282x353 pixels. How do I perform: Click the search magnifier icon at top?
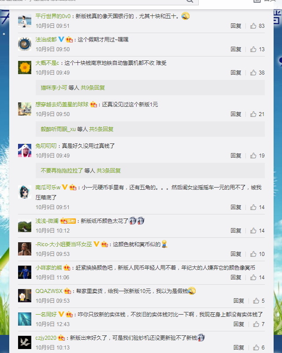(x=189, y=1)
